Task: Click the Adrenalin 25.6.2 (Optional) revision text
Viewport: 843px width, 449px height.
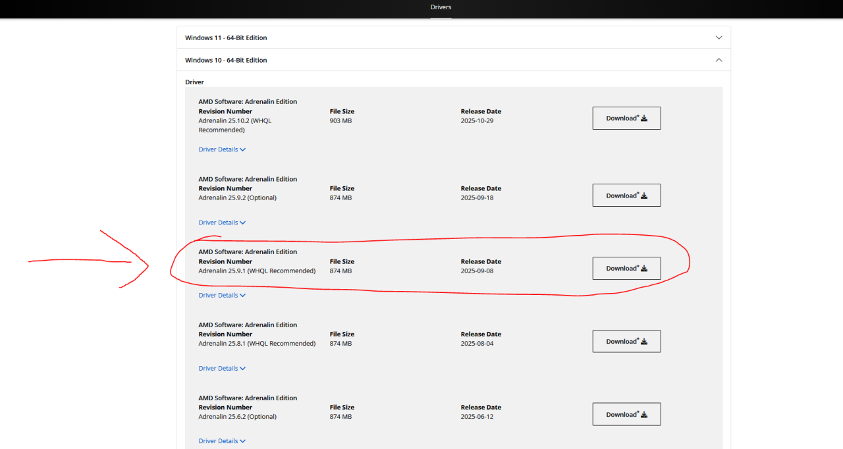Action: pos(237,417)
